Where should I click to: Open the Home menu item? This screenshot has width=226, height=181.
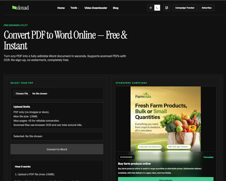point(61,8)
